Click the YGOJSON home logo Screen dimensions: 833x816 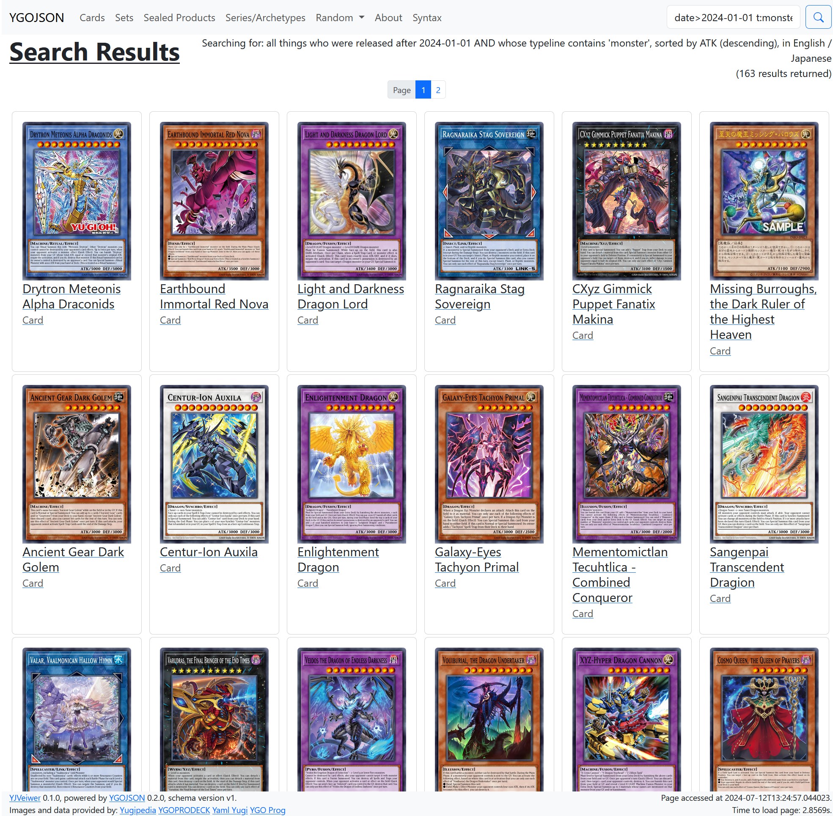(x=37, y=17)
